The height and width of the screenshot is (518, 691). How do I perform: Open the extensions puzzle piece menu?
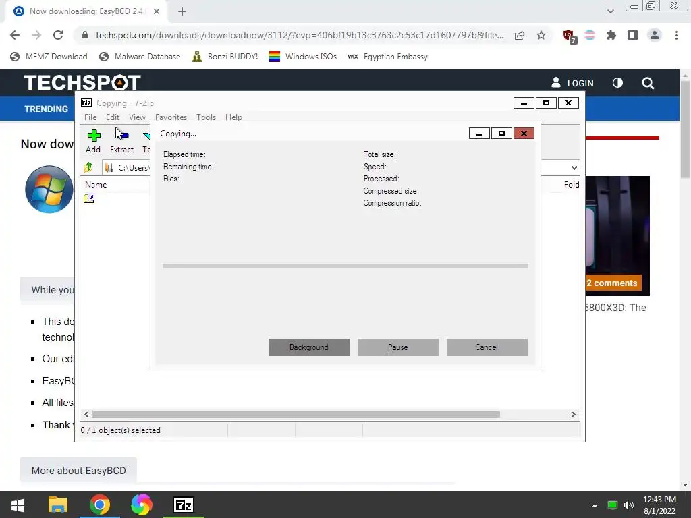point(611,35)
